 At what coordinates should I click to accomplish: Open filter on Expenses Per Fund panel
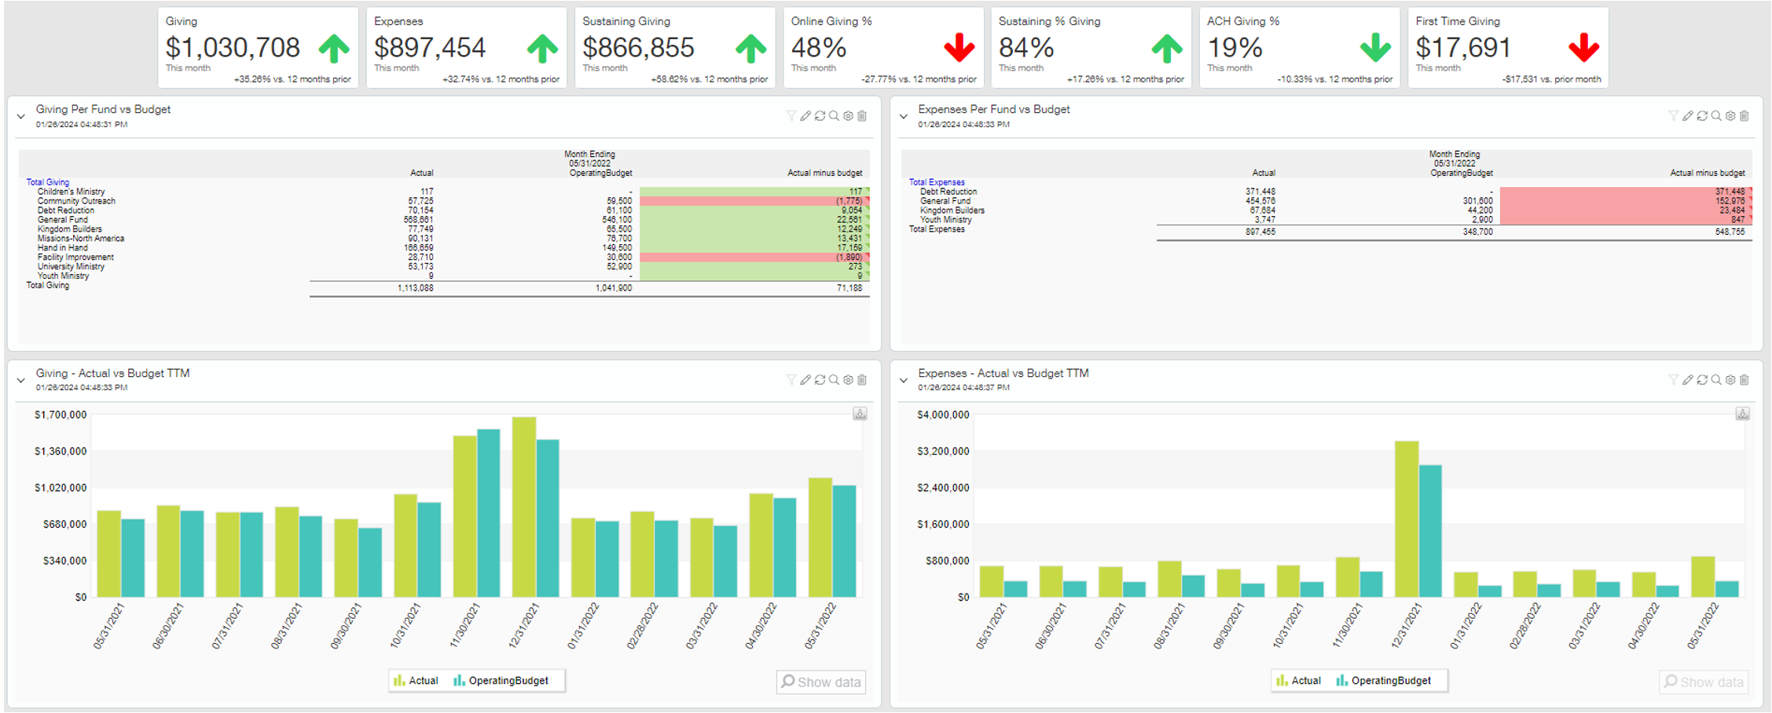[1674, 116]
